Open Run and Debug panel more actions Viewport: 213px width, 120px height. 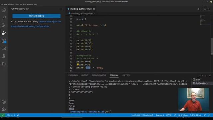click(62, 9)
